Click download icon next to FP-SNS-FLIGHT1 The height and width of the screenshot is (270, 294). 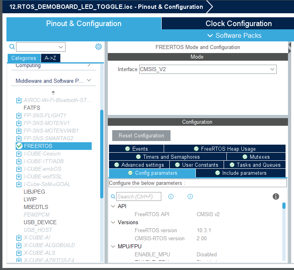click(x=19, y=115)
